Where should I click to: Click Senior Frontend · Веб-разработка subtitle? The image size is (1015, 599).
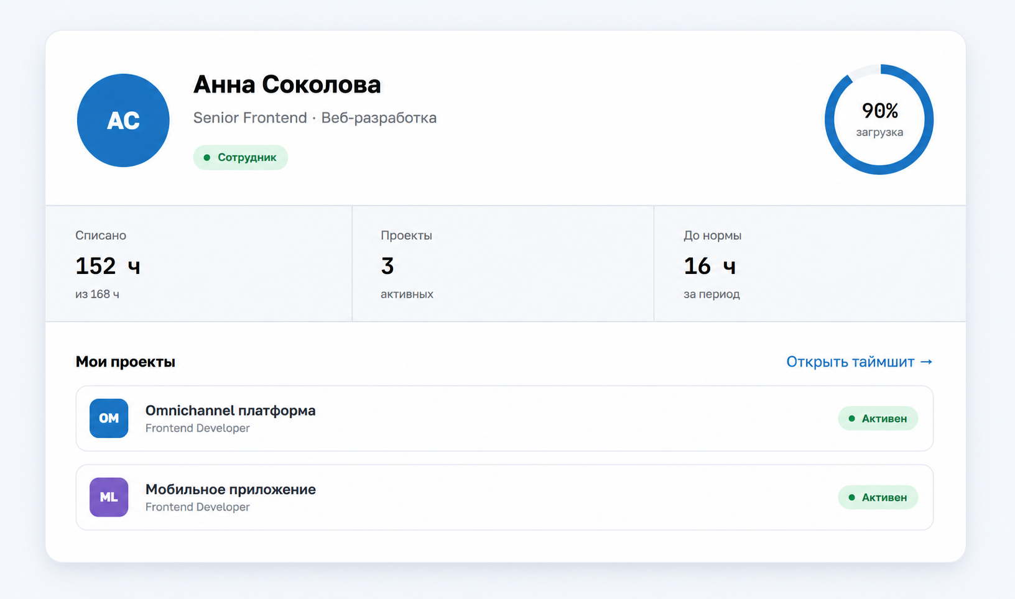(x=315, y=117)
